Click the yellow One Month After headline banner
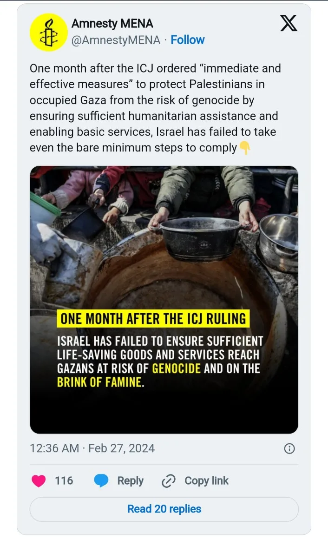328x546 pixels. (x=153, y=319)
